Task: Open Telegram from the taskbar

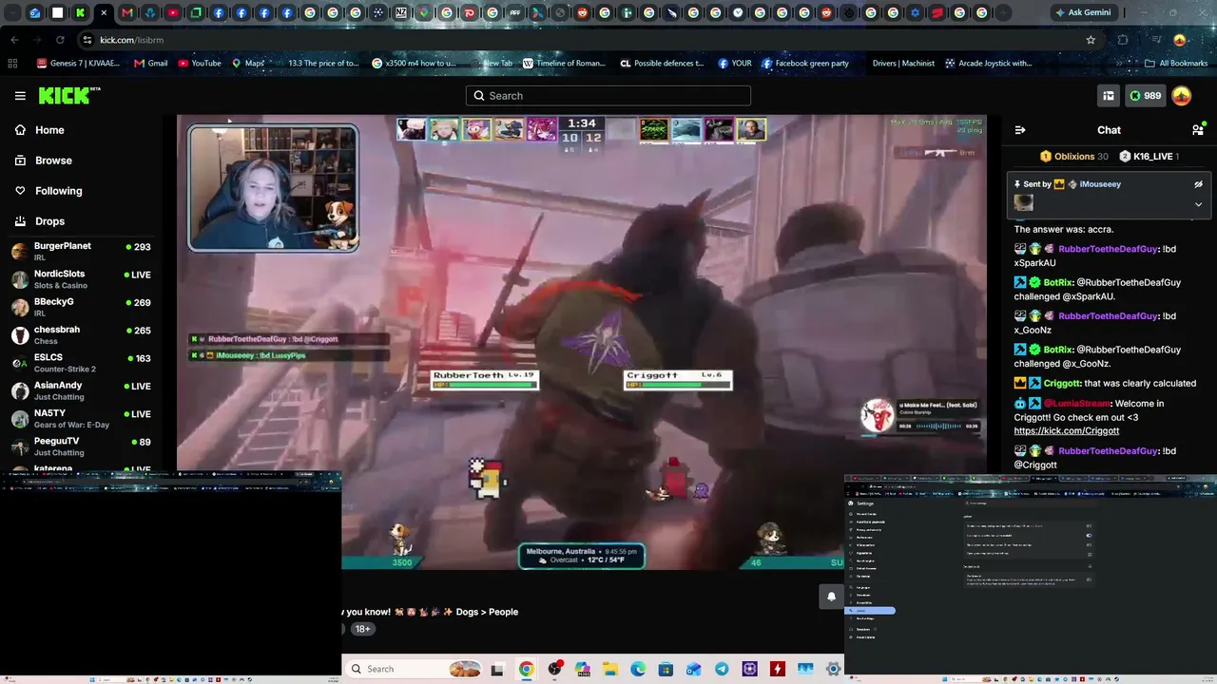Action: point(722,669)
